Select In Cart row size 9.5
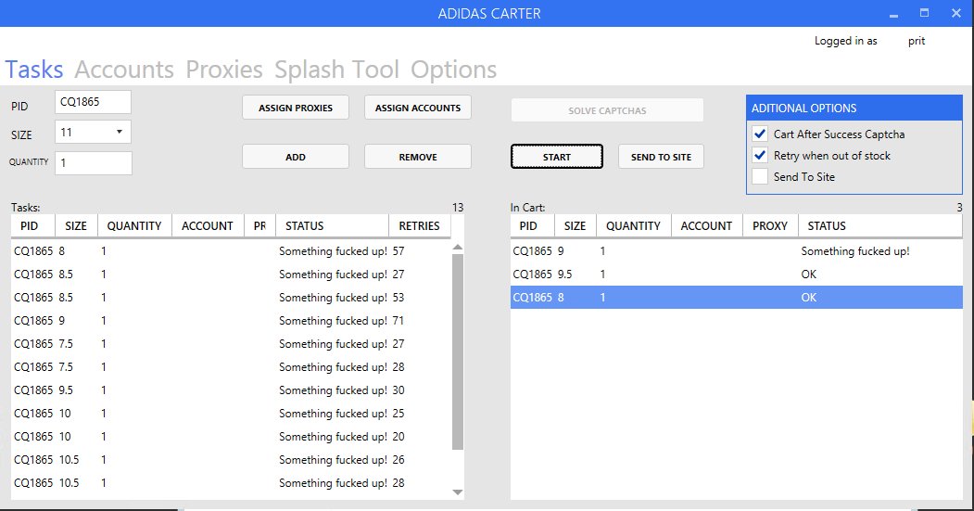Screen dimensions: 974x511 pyautogui.click(x=736, y=275)
